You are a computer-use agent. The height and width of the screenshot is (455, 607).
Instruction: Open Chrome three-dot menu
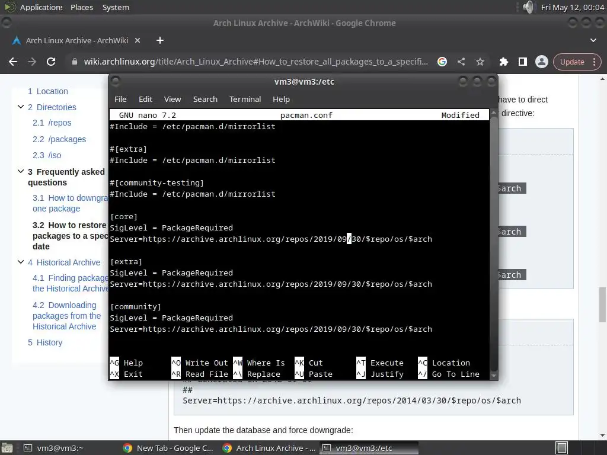[x=594, y=62]
